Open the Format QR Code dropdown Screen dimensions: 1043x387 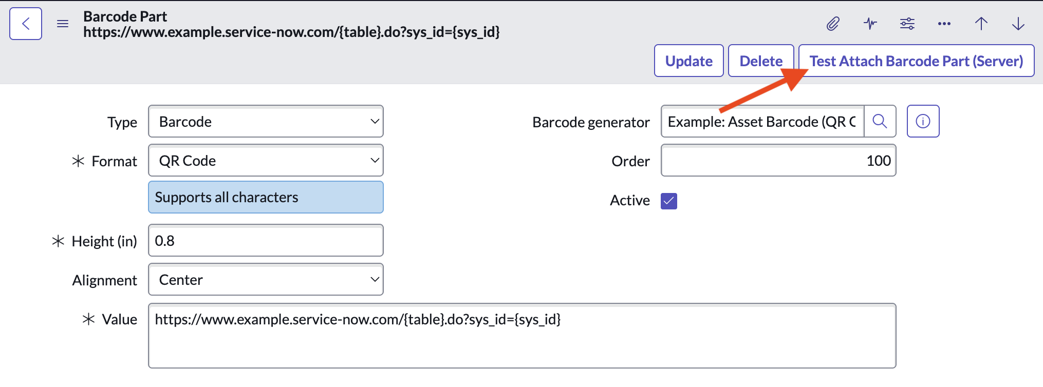[x=266, y=161]
